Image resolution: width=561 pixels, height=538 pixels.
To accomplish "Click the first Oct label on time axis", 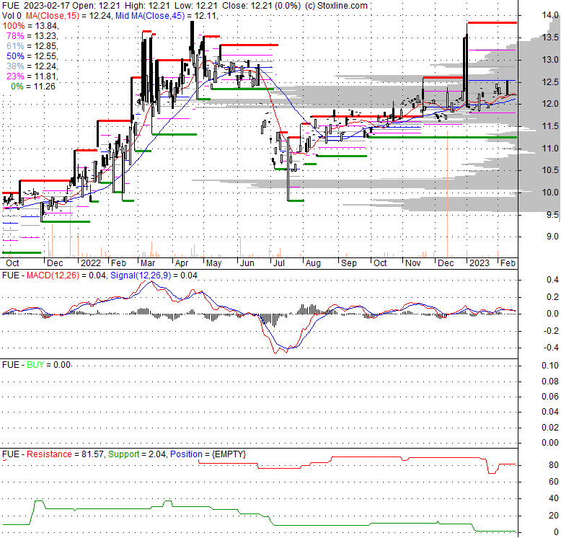I will click(x=12, y=263).
